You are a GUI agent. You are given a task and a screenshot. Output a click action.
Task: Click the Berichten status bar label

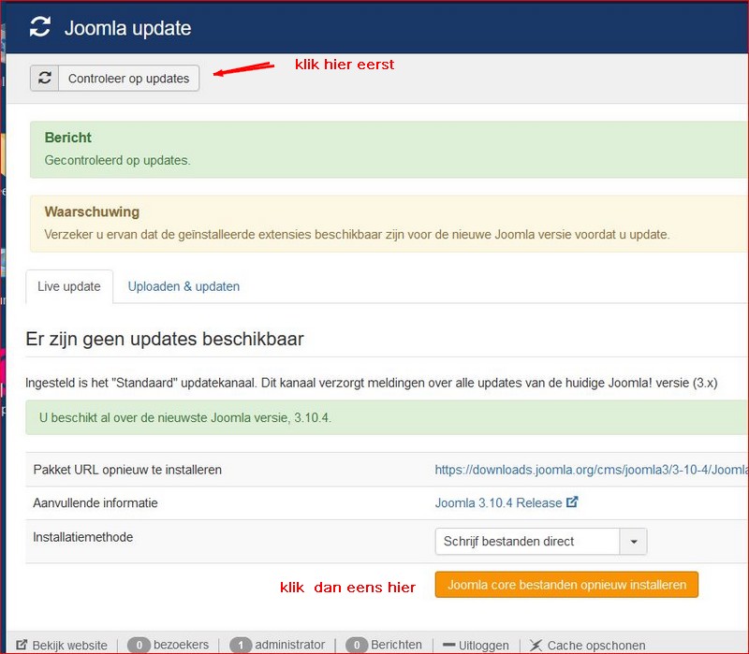(396, 645)
